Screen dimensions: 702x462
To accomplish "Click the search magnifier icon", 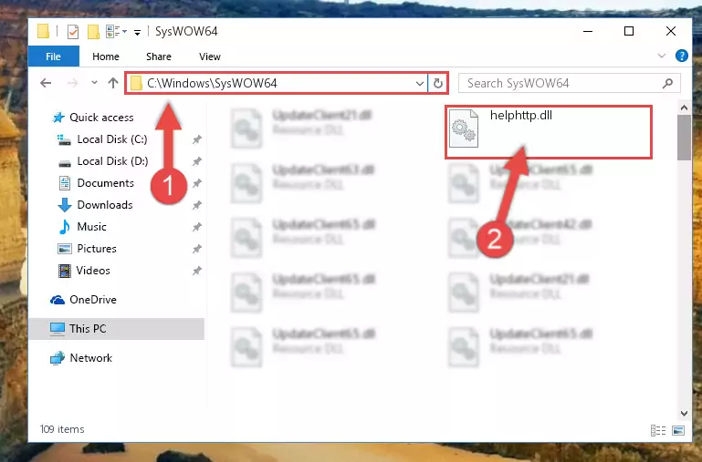I will pyautogui.click(x=667, y=83).
